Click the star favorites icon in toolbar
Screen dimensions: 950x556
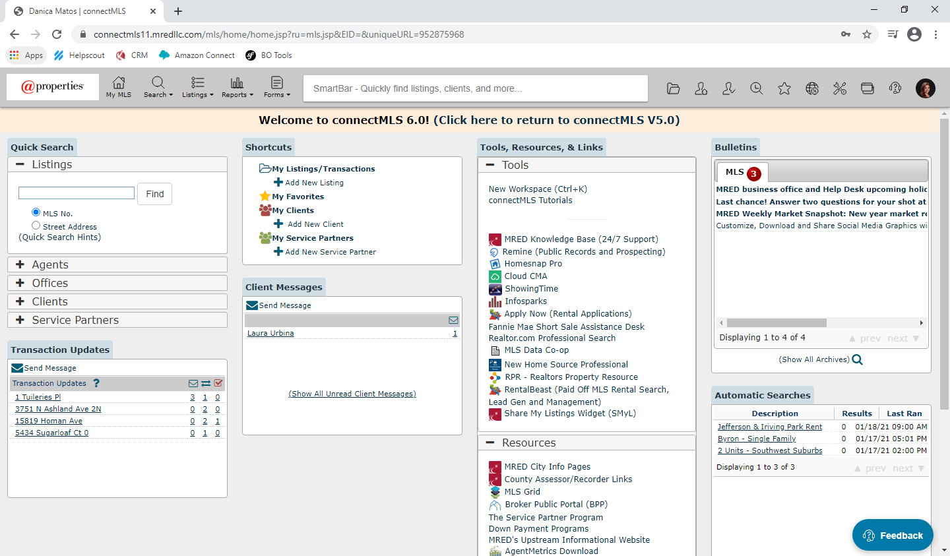[784, 88]
